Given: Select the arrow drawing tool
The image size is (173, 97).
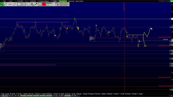Looking at the screenshot, I should 36,4.
